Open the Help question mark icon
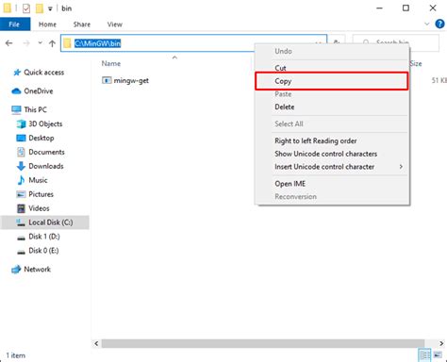 tap(439, 24)
